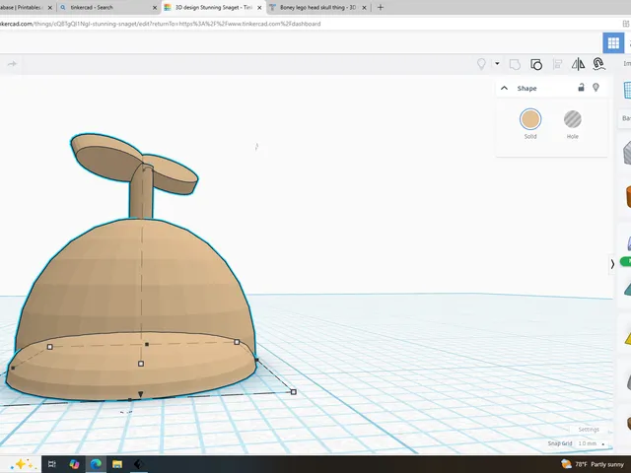This screenshot has height=473, width=631.
Task: Select the striped Hole swatch
Action: [x=572, y=119]
